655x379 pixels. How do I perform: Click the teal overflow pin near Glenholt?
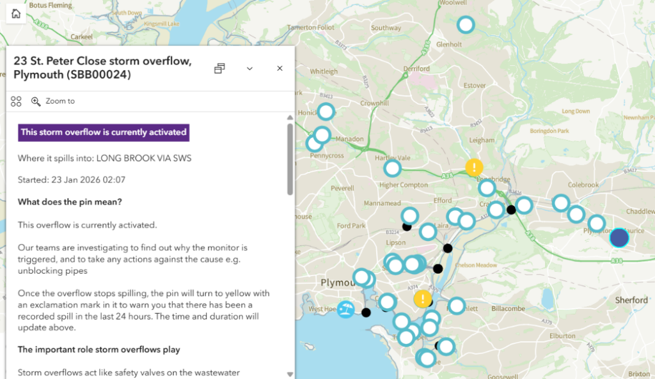[x=466, y=25]
